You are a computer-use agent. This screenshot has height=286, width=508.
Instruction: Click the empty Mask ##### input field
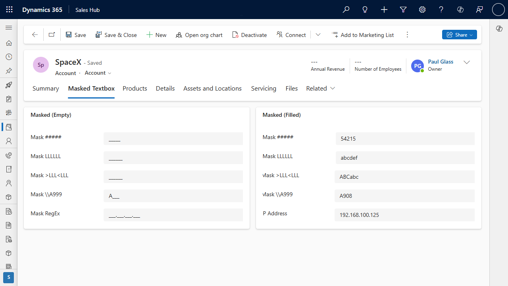click(x=173, y=139)
